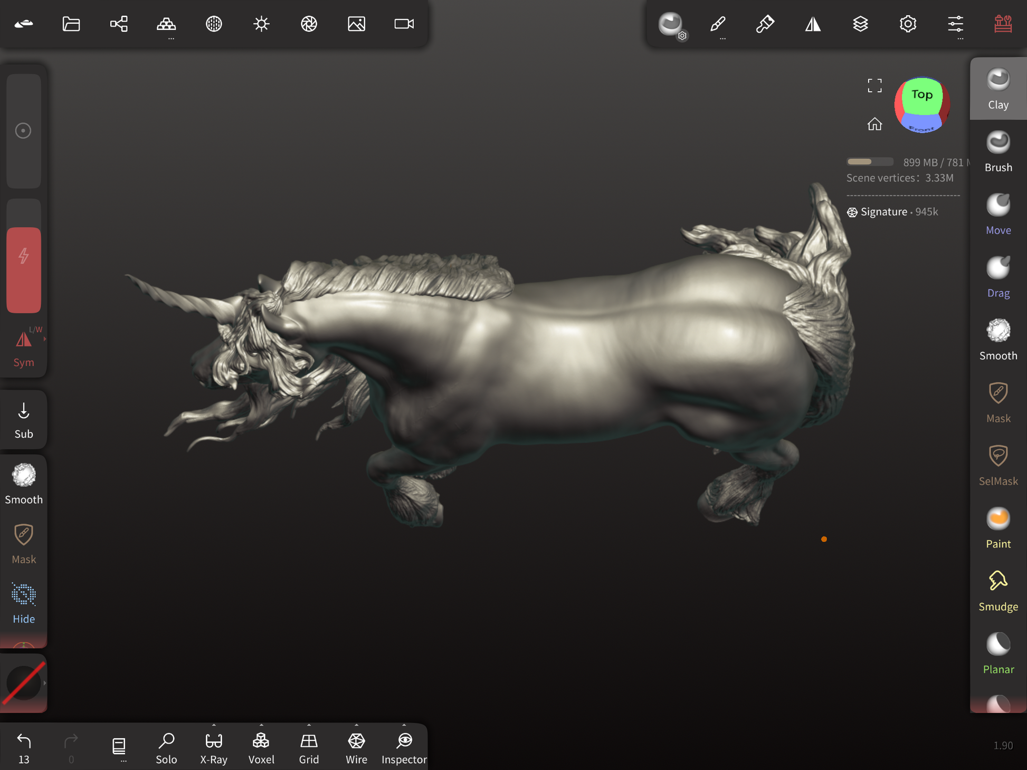The height and width of the screenshot is (770, 1027).
Task: Expand the Grid options arrow
Action: (x=309, y=725)
